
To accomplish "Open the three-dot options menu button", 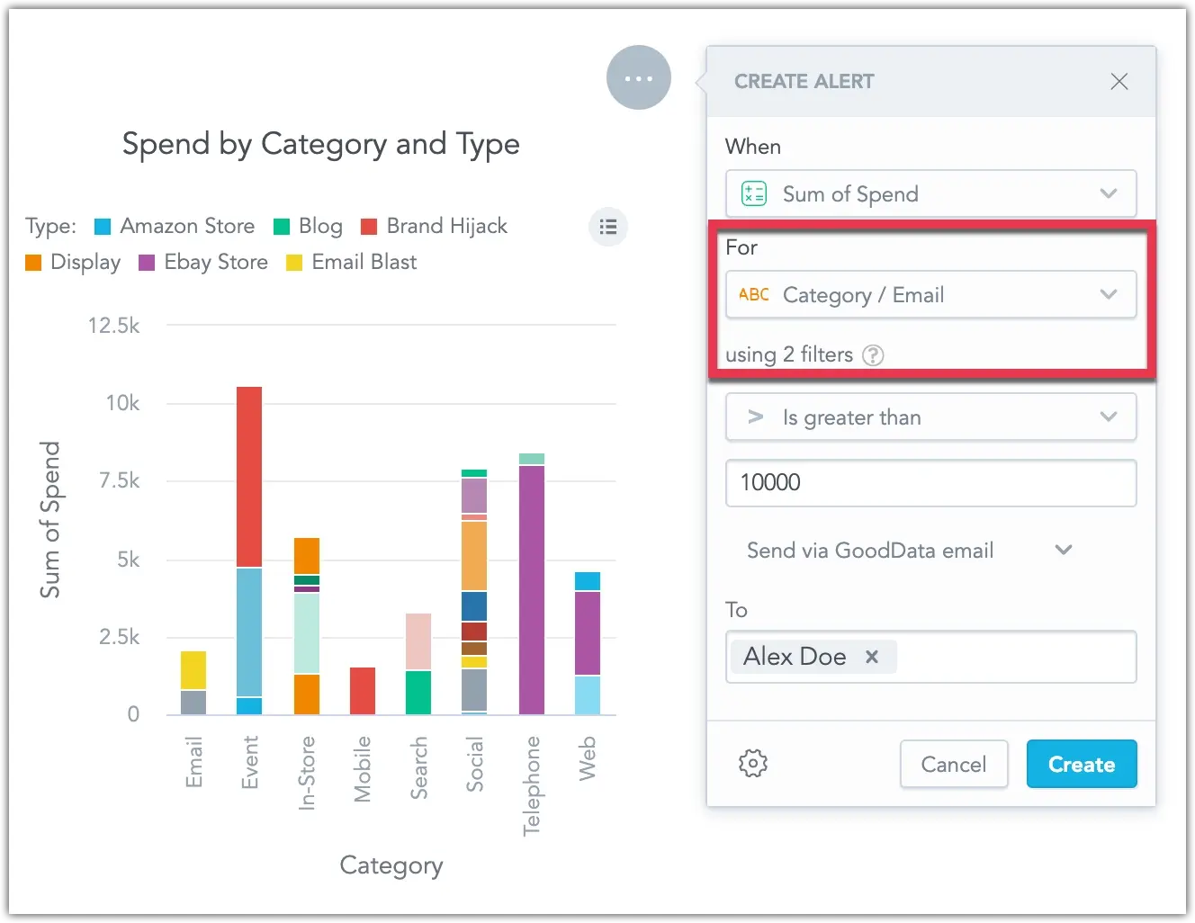I will (638, 78).
